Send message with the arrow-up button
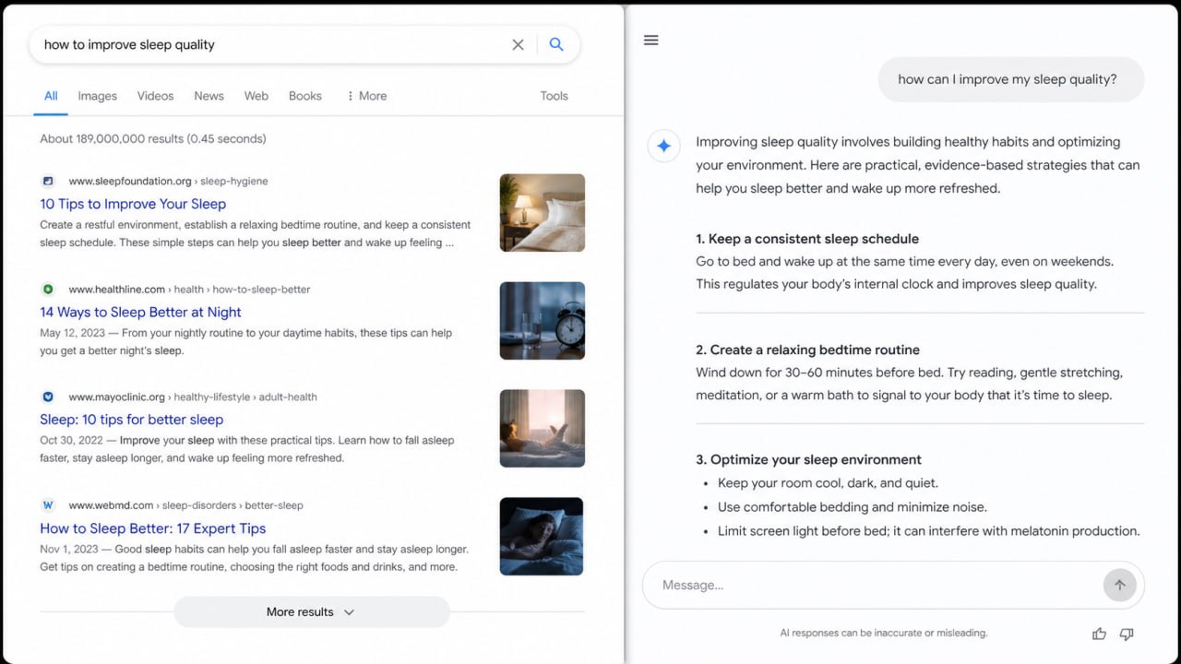 pos(1120,585)
